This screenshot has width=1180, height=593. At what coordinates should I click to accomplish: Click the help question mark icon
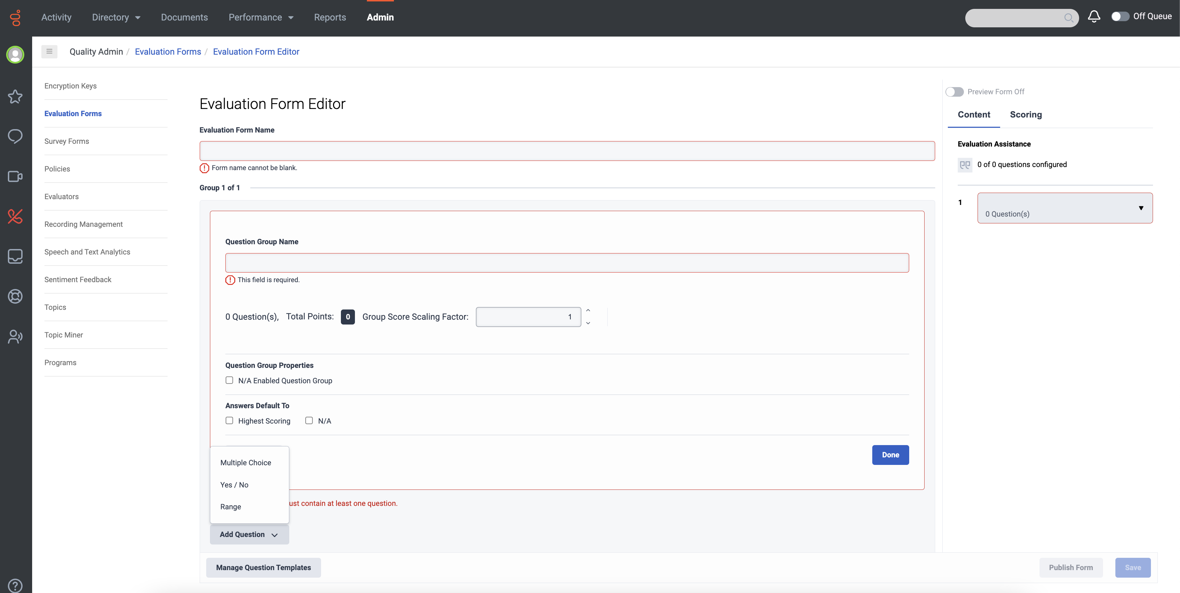click(15, 585)
